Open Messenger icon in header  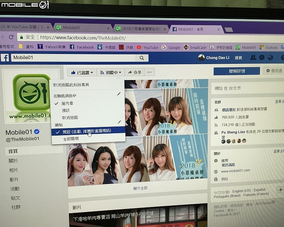click(x=262, y=58)
